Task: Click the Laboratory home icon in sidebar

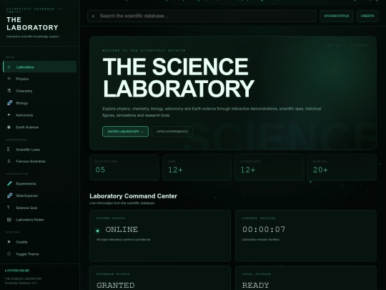Action: [9, 67]
